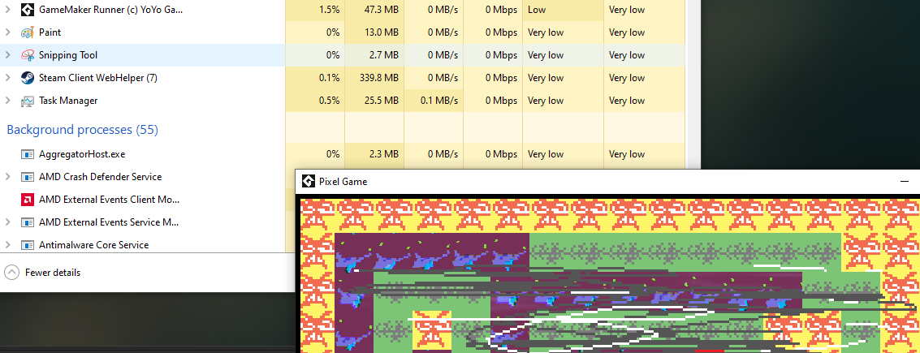Click the Task Manager process icon

(x=27, y=101)
